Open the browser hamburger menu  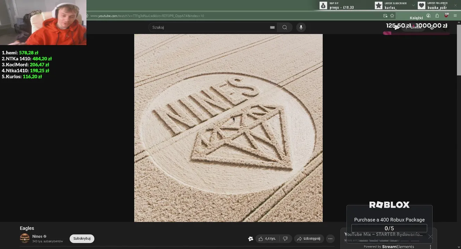tap(455, 16)
